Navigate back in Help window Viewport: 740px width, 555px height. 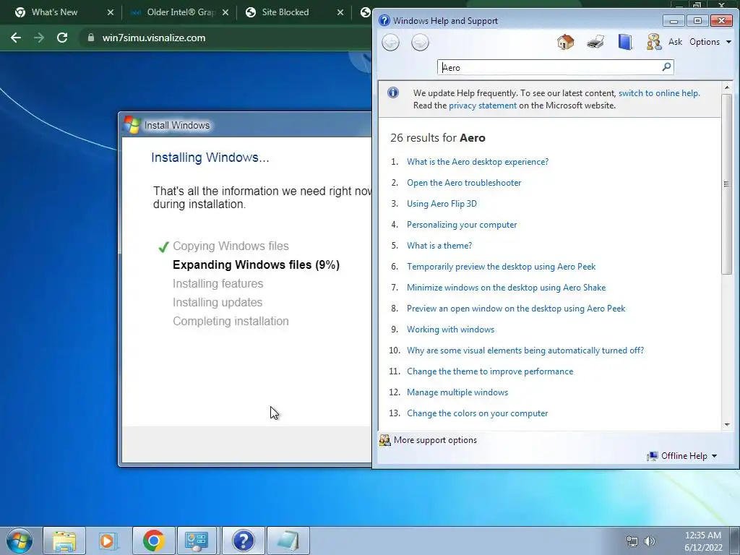pos(390,43)
